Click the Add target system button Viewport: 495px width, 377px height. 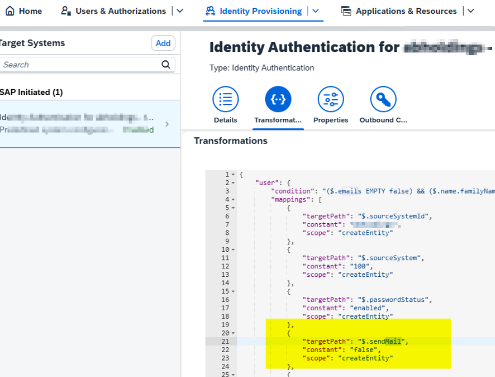coord(163,43)
